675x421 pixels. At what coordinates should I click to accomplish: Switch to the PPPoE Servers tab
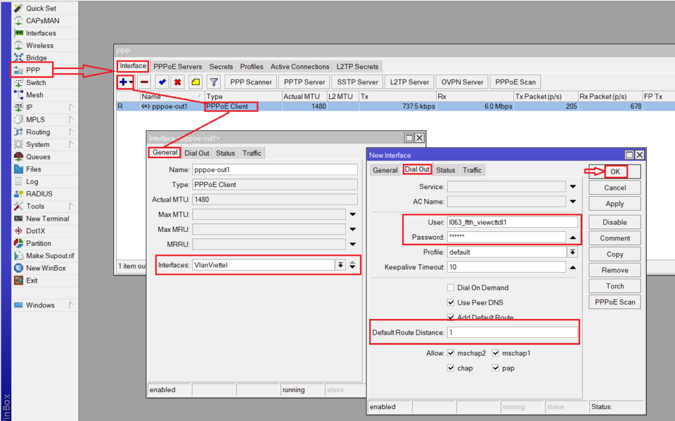coord(177,67)
